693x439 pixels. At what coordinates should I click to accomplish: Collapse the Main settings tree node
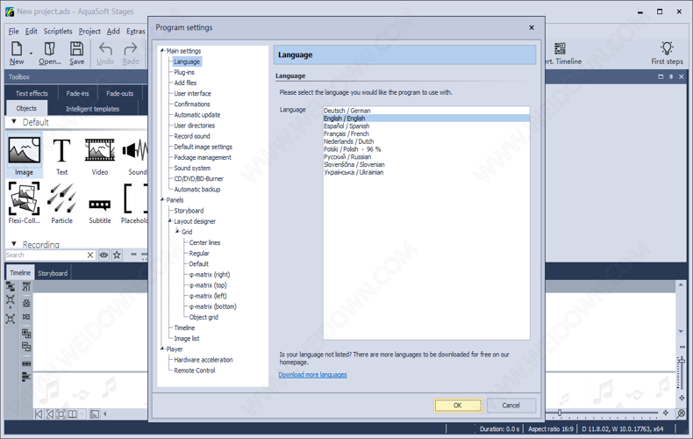[x=162, y=51]
